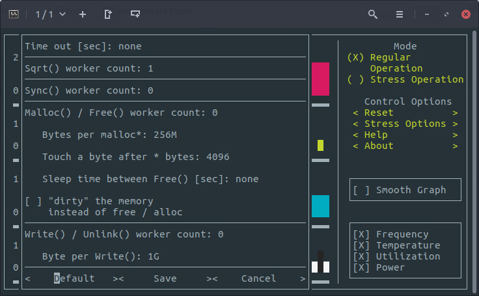Toggle the "dirty" the memory checkbox

click(x=33, y=201)
